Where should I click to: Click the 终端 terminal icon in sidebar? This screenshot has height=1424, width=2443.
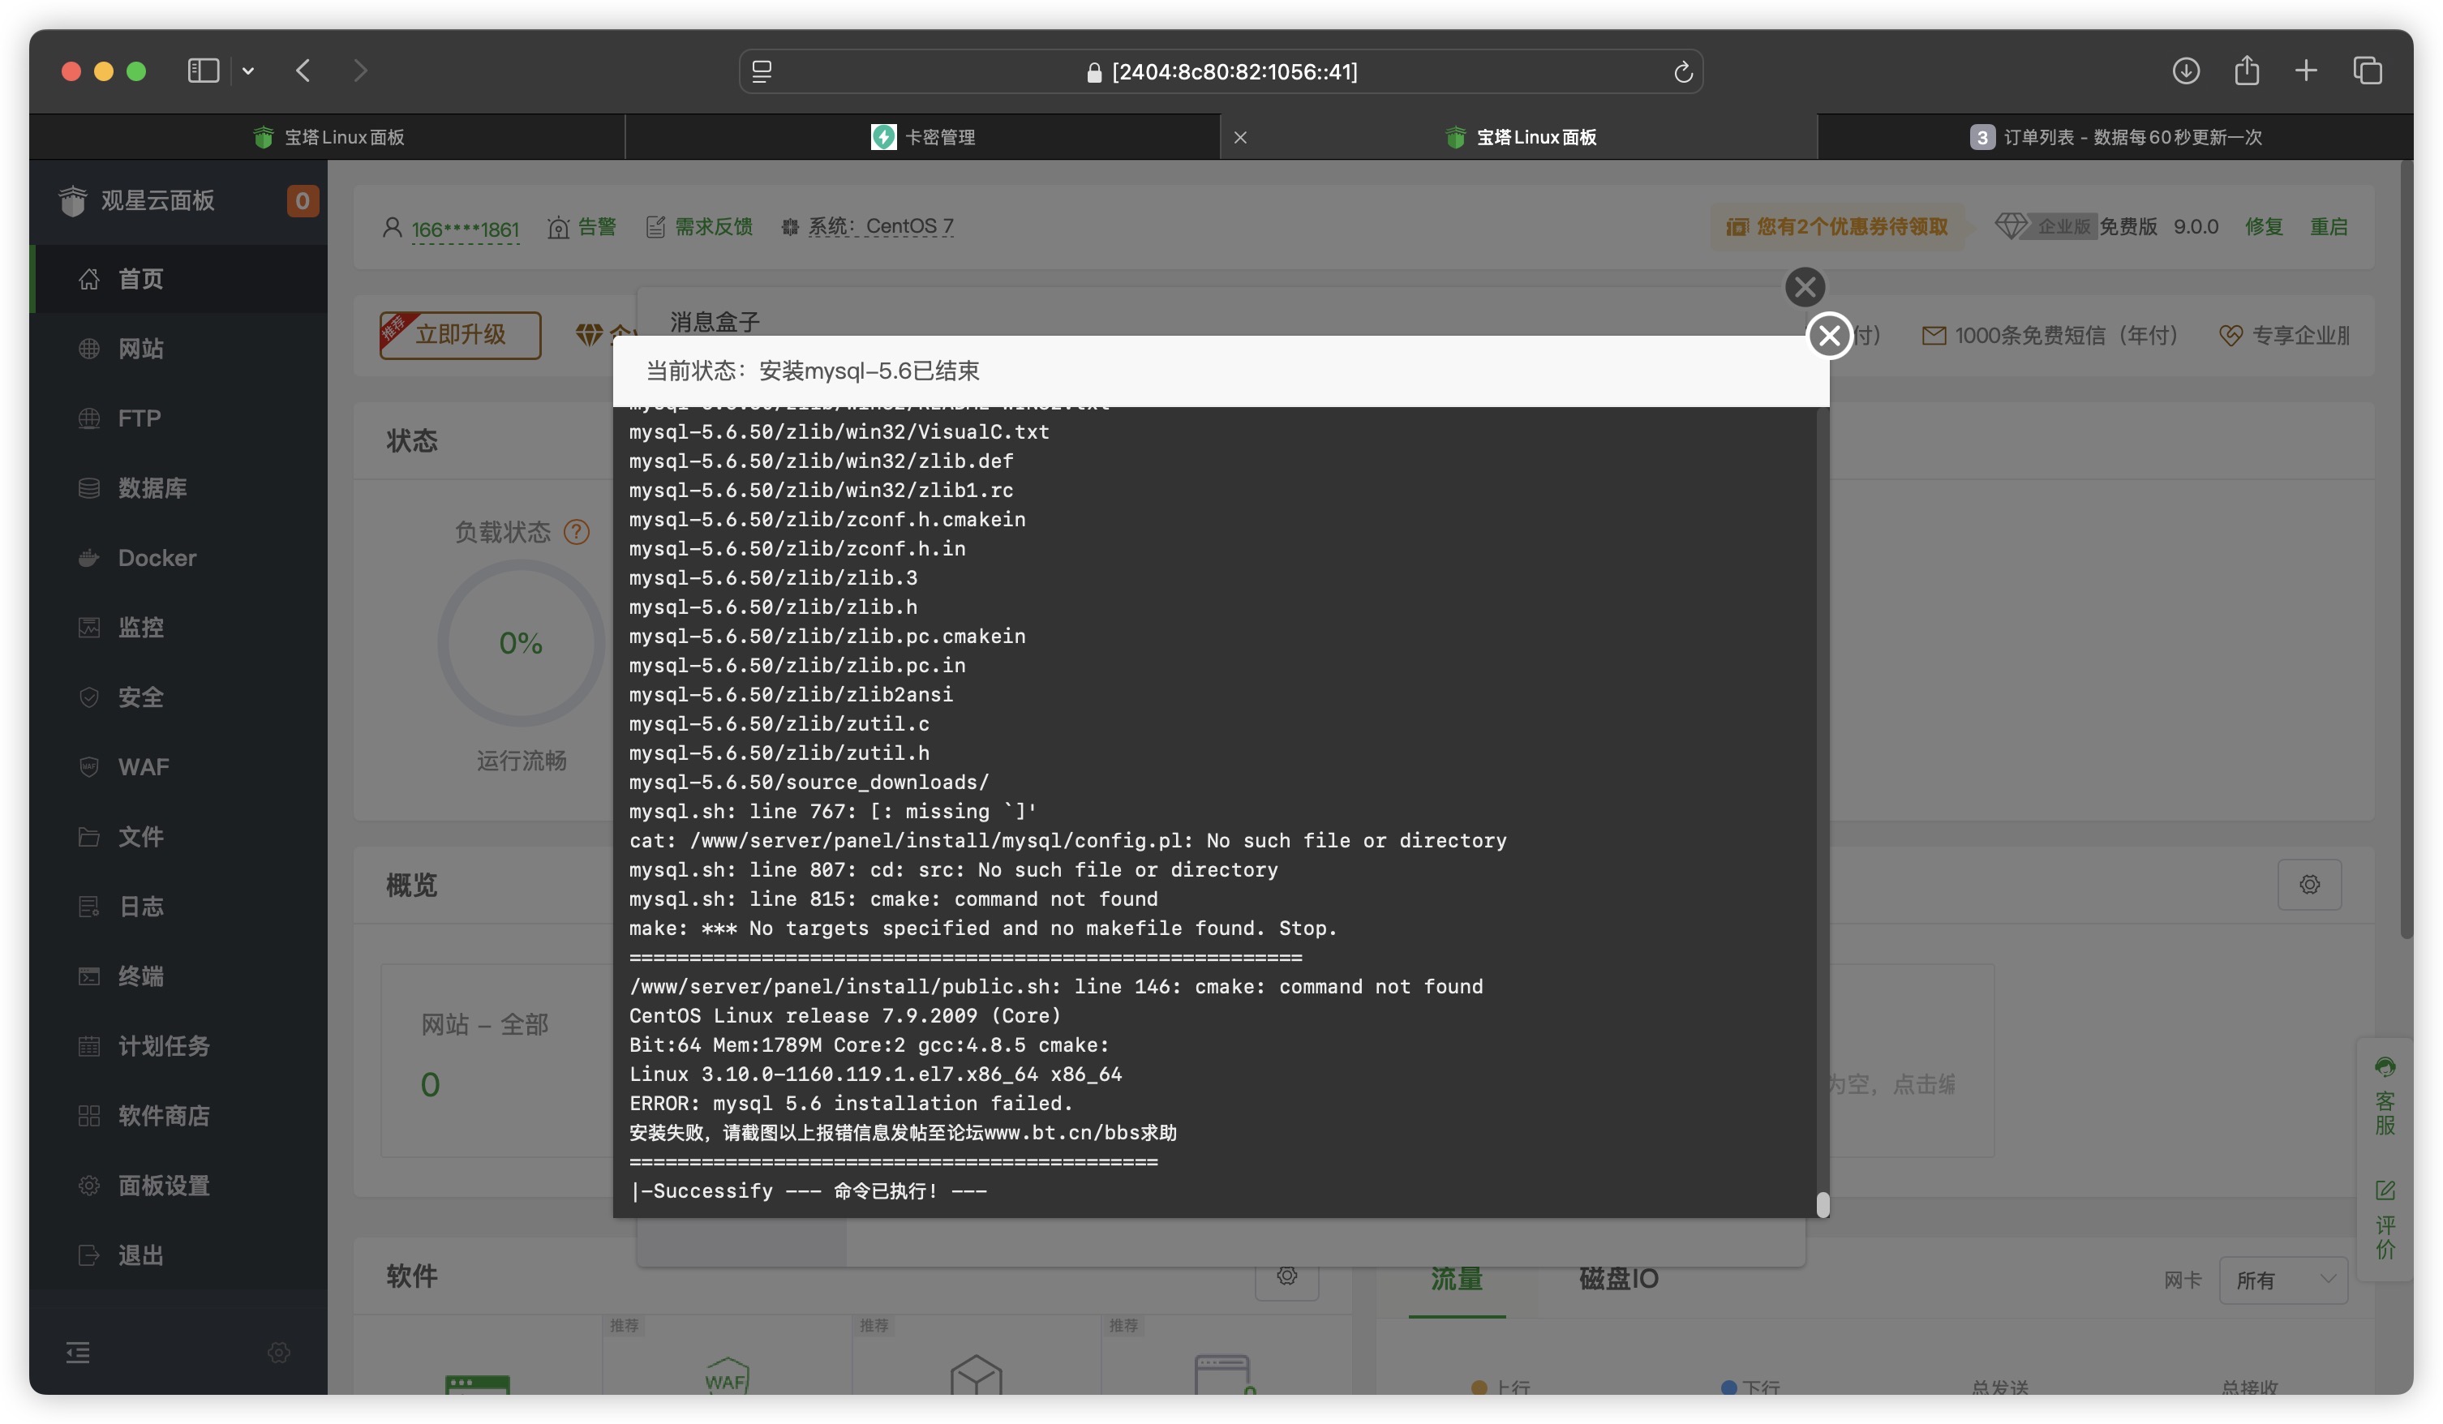tap(88, 976)
